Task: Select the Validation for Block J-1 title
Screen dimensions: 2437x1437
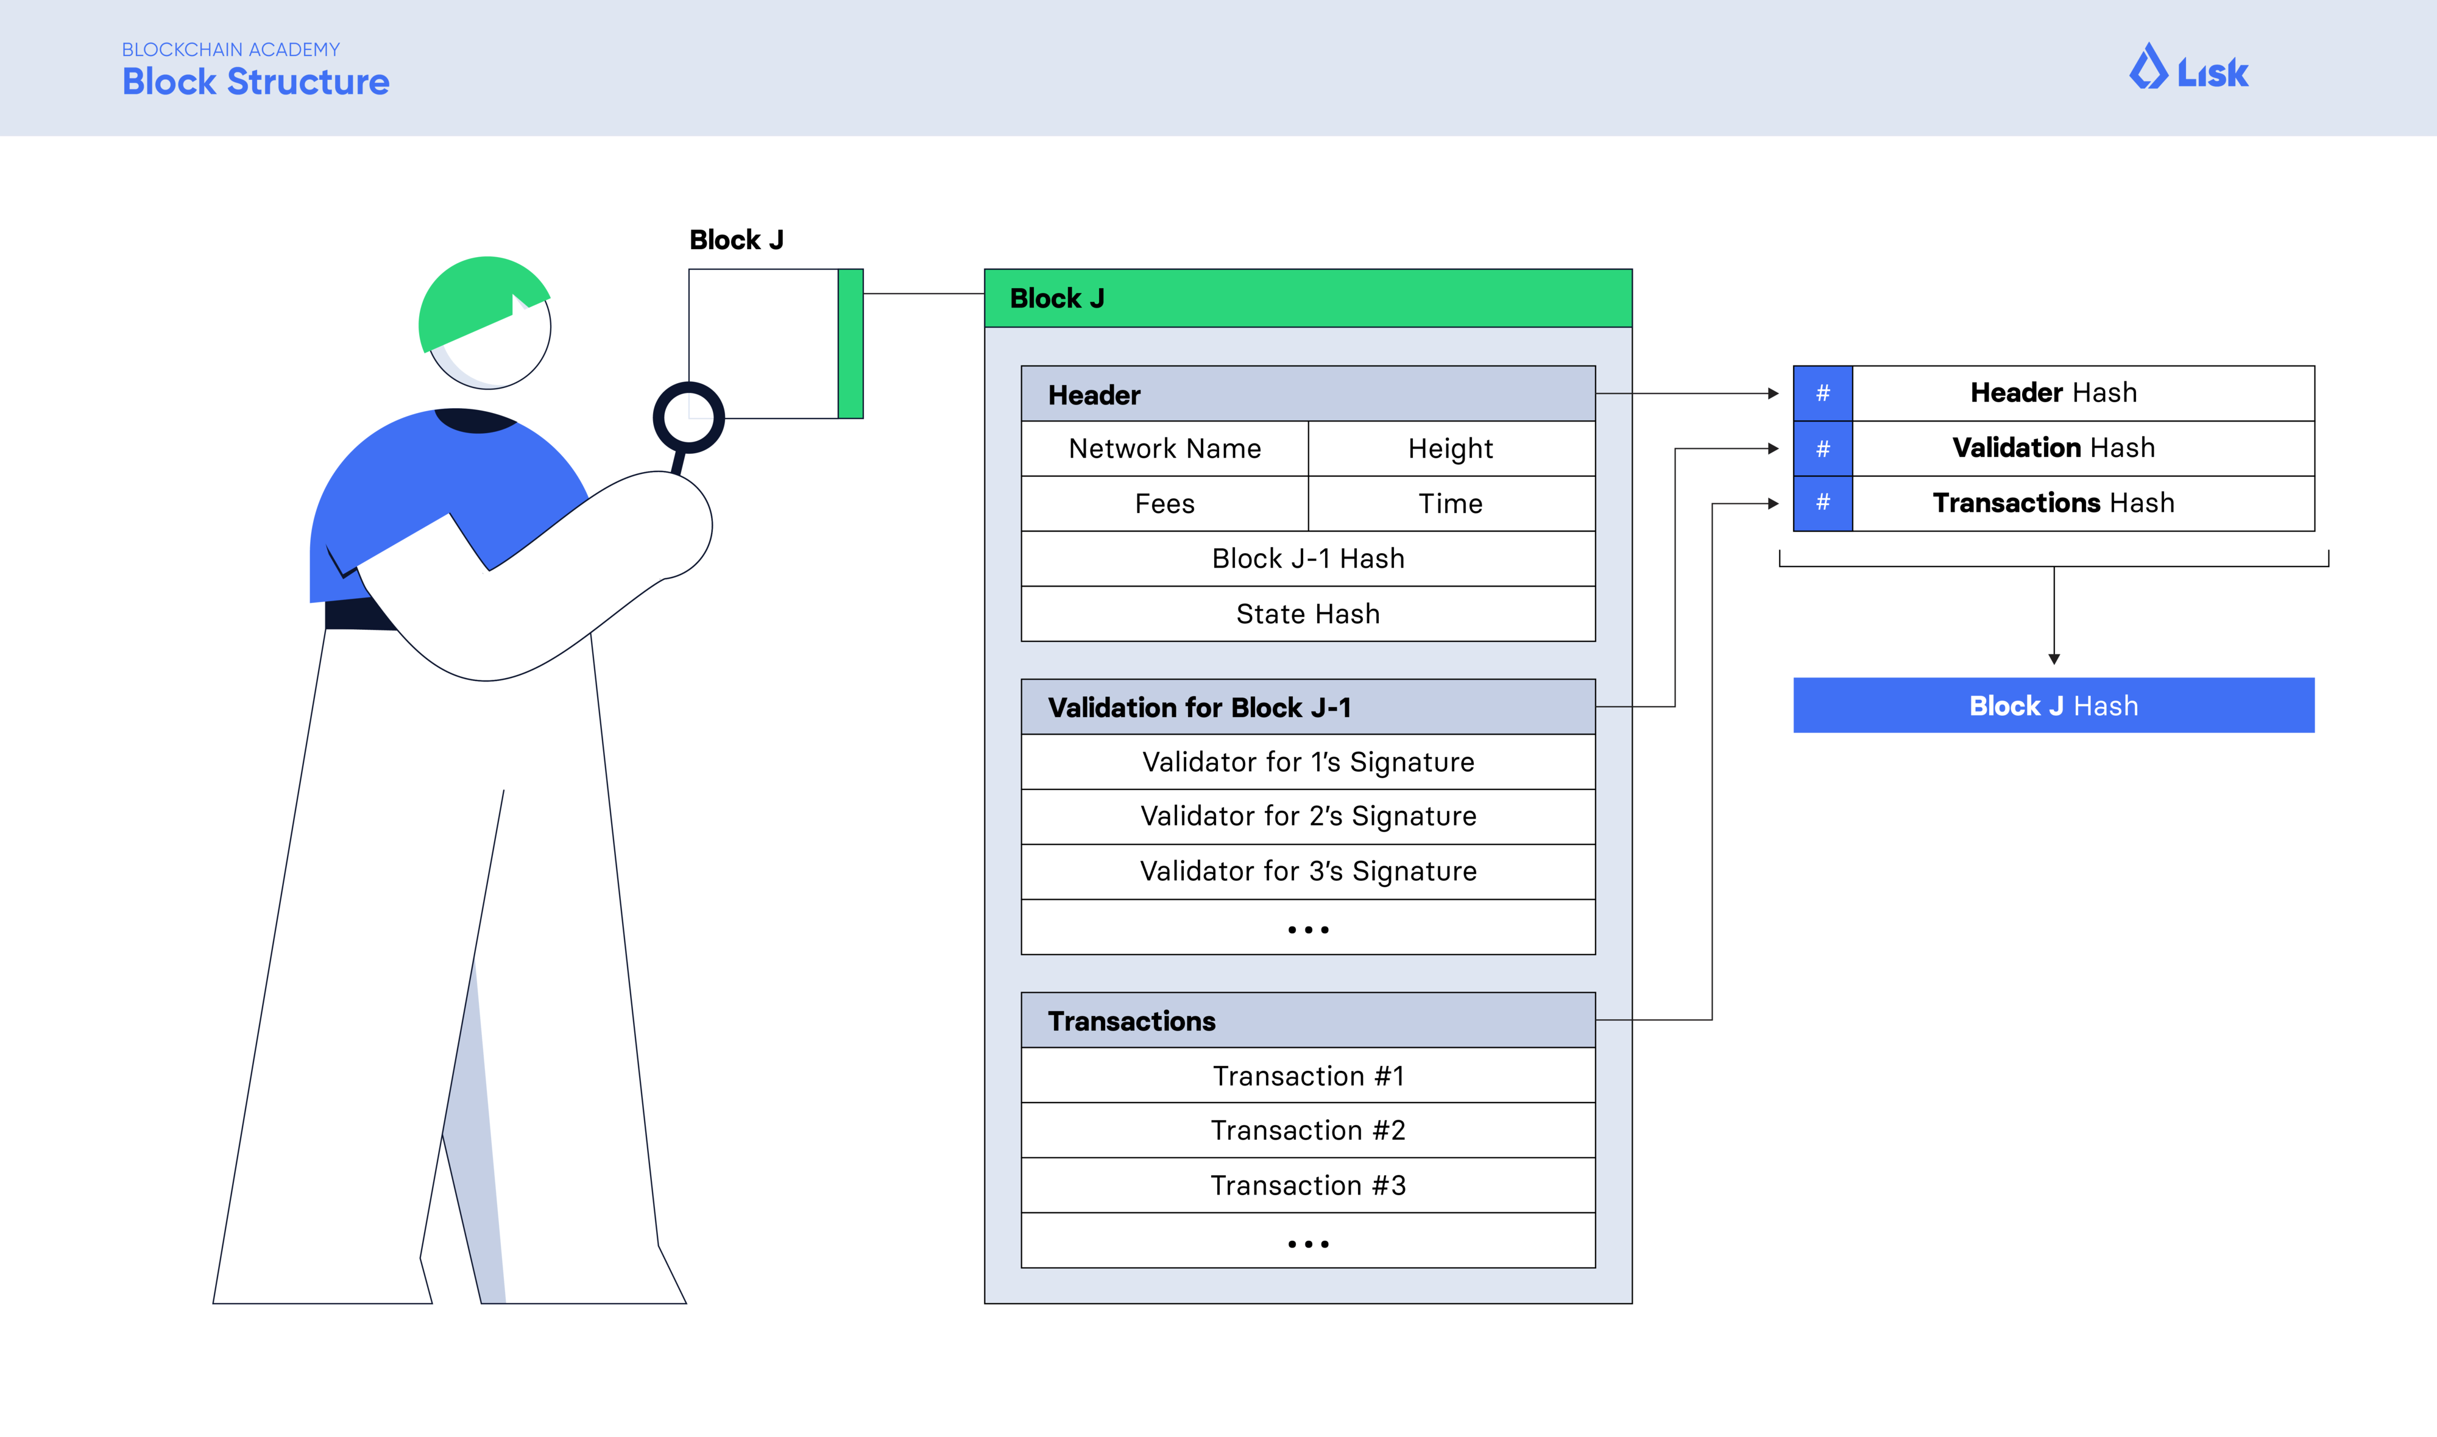Action: click(1198, 708)
